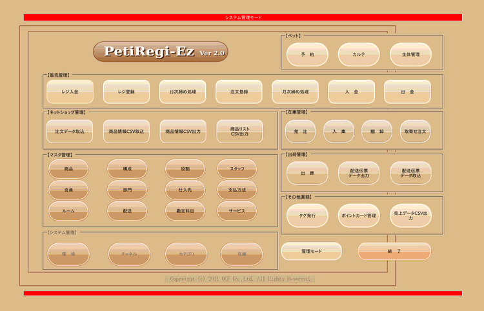Open the 発注 ordering button
The width and height of the screenshot is (484, 311).
(x=300, y=132)
